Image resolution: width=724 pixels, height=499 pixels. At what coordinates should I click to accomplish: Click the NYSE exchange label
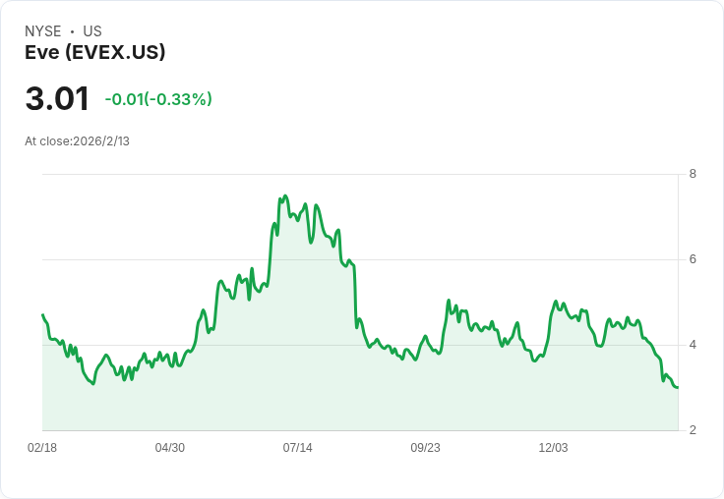[x=43, y=31]
